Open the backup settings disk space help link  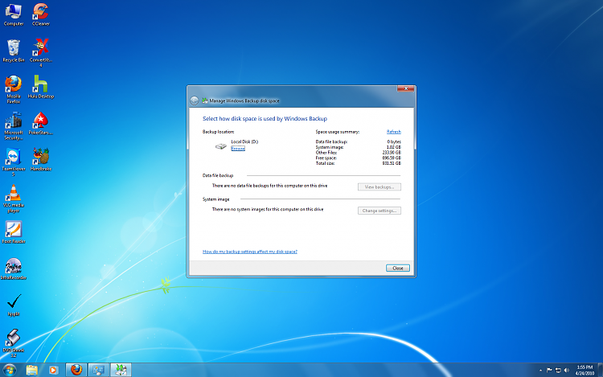click(249, 252)
